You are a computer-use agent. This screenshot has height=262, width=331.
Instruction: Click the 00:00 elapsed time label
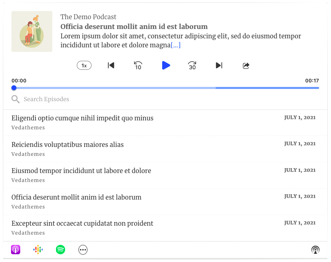(x=19, y=81)
